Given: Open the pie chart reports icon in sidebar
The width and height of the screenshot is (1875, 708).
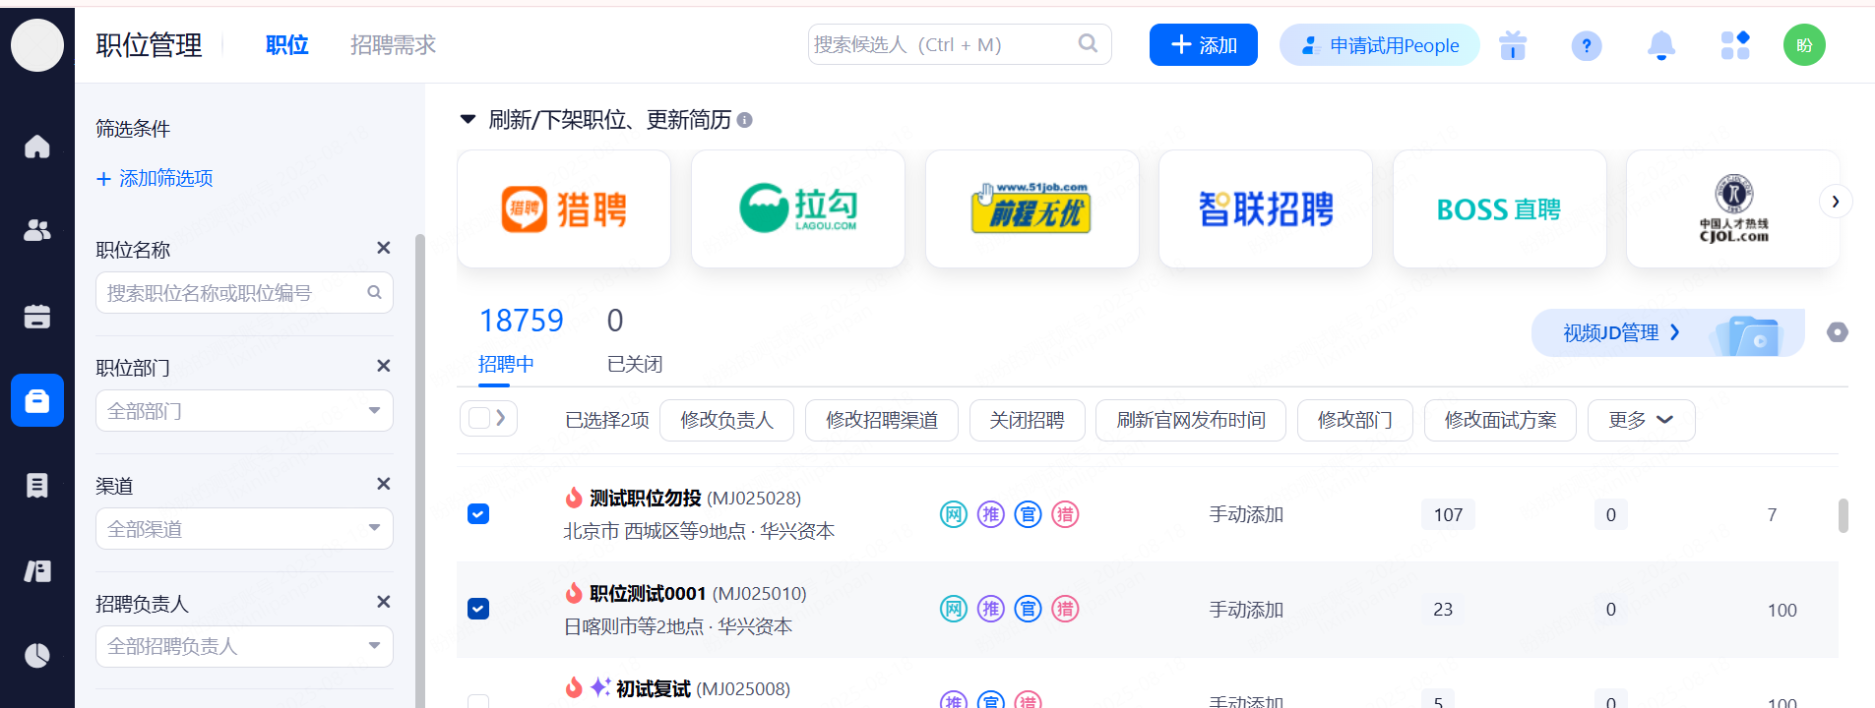Looking at the screenshot, I should pos(37,655).
